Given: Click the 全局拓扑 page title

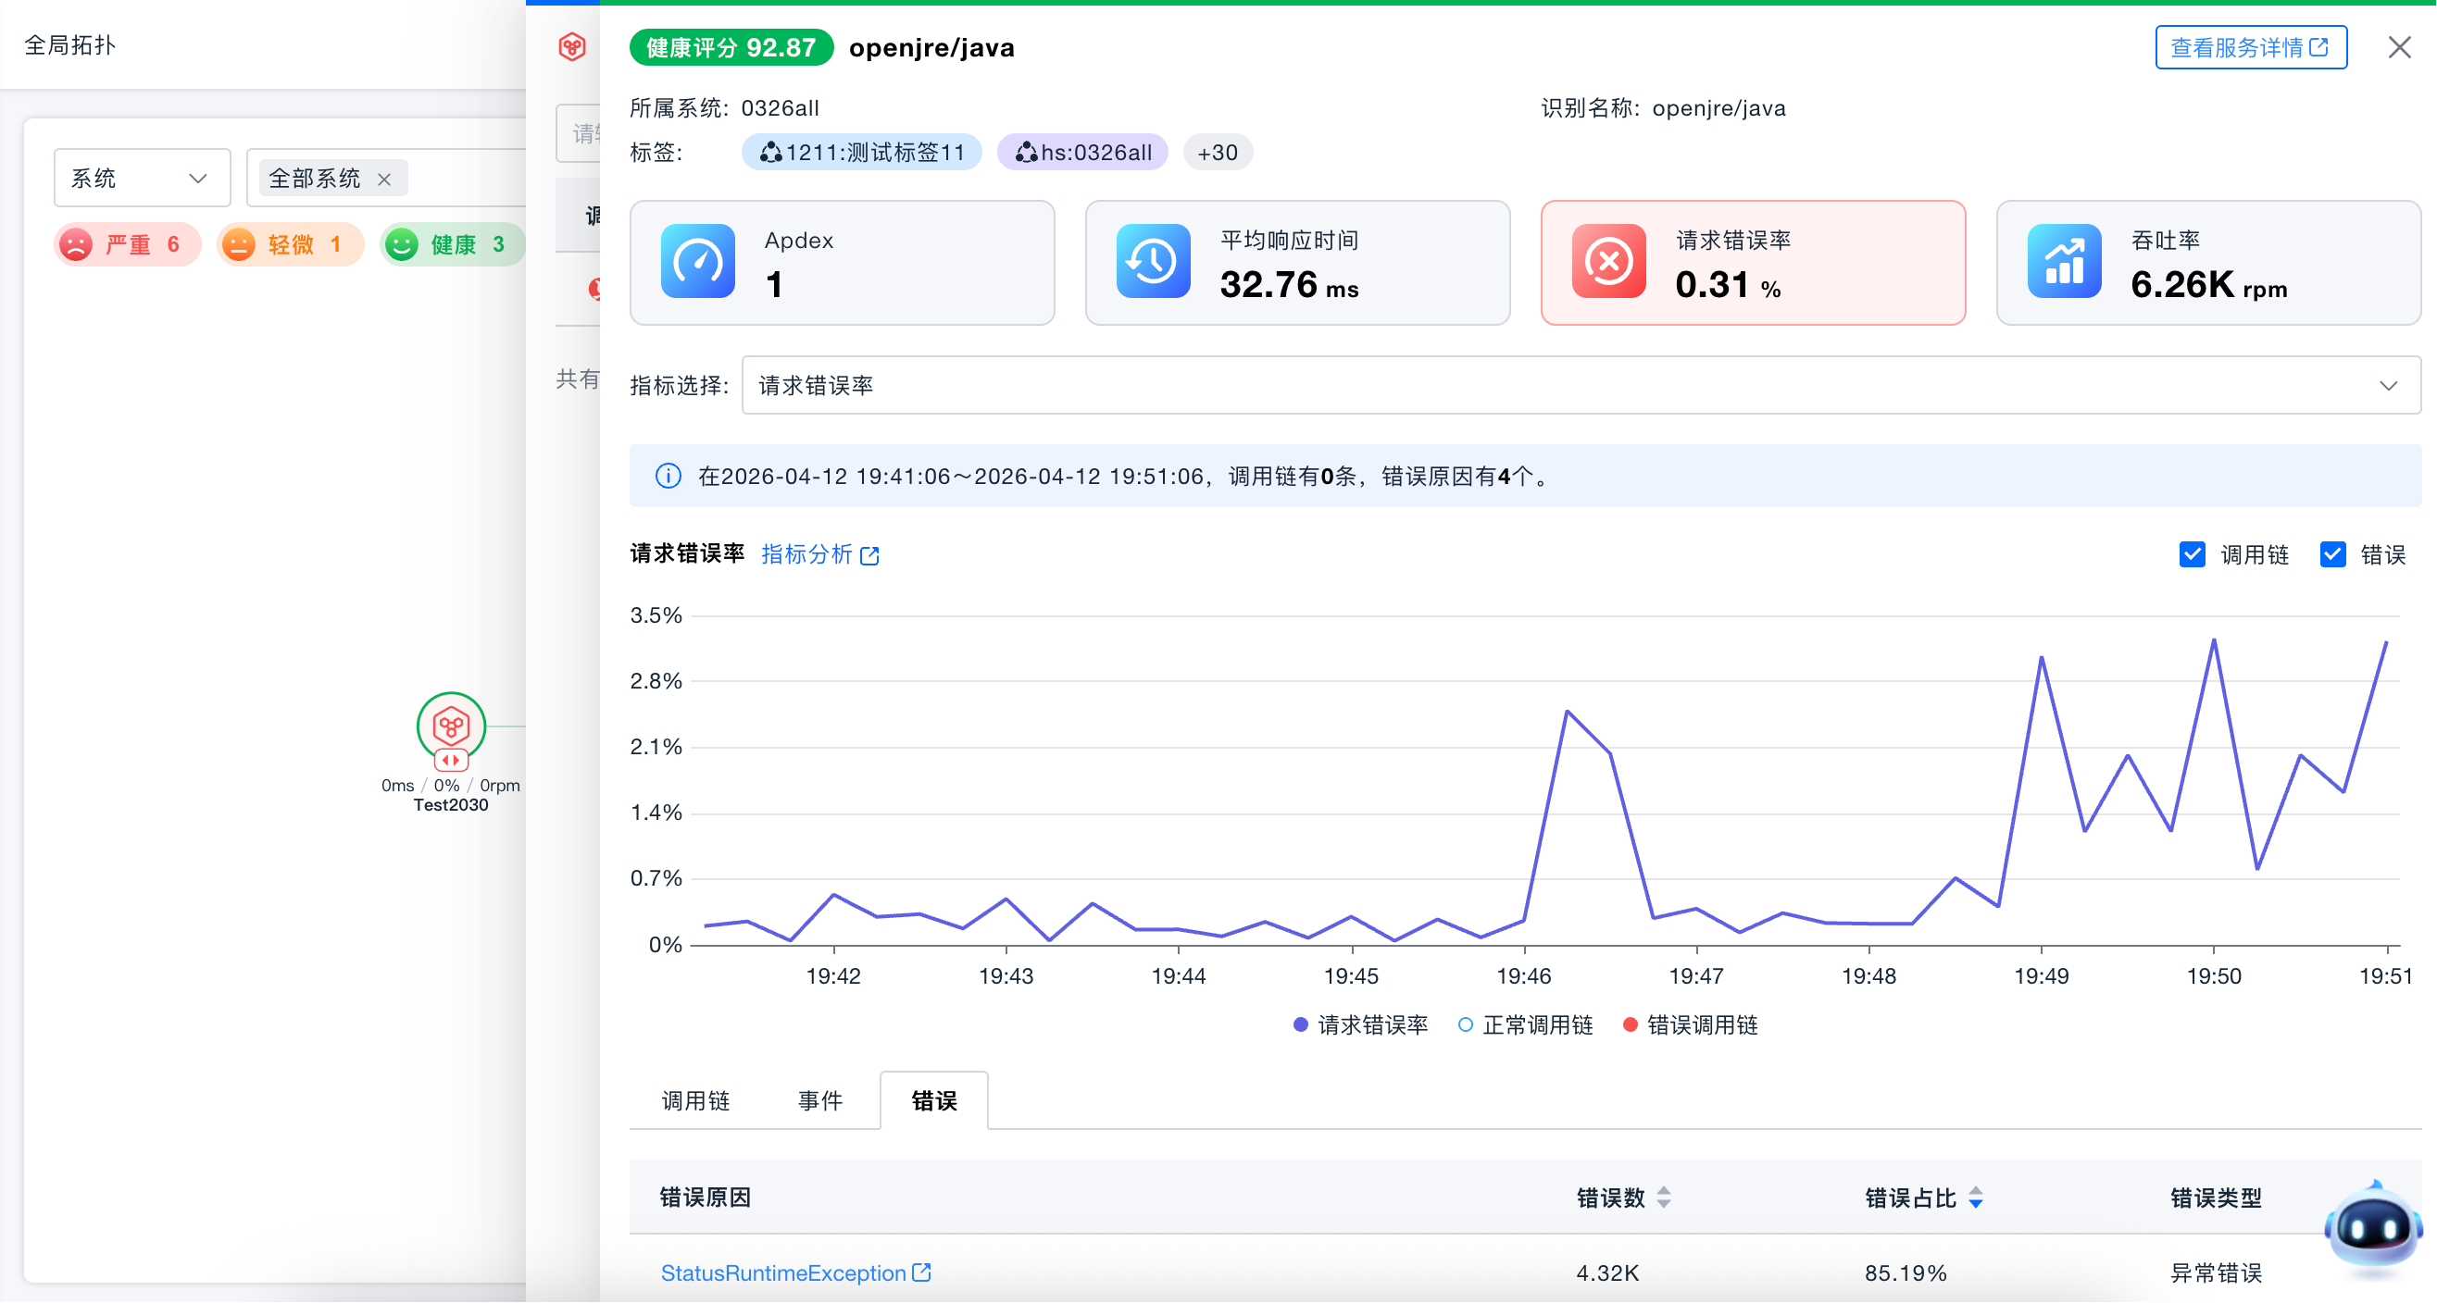Looking at the screenshot, I should tap(70, 45).
